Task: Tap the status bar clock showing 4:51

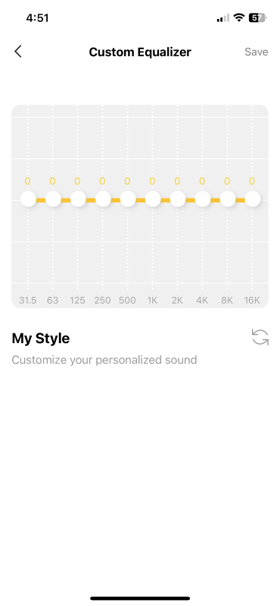Action: tap(37, 18)
